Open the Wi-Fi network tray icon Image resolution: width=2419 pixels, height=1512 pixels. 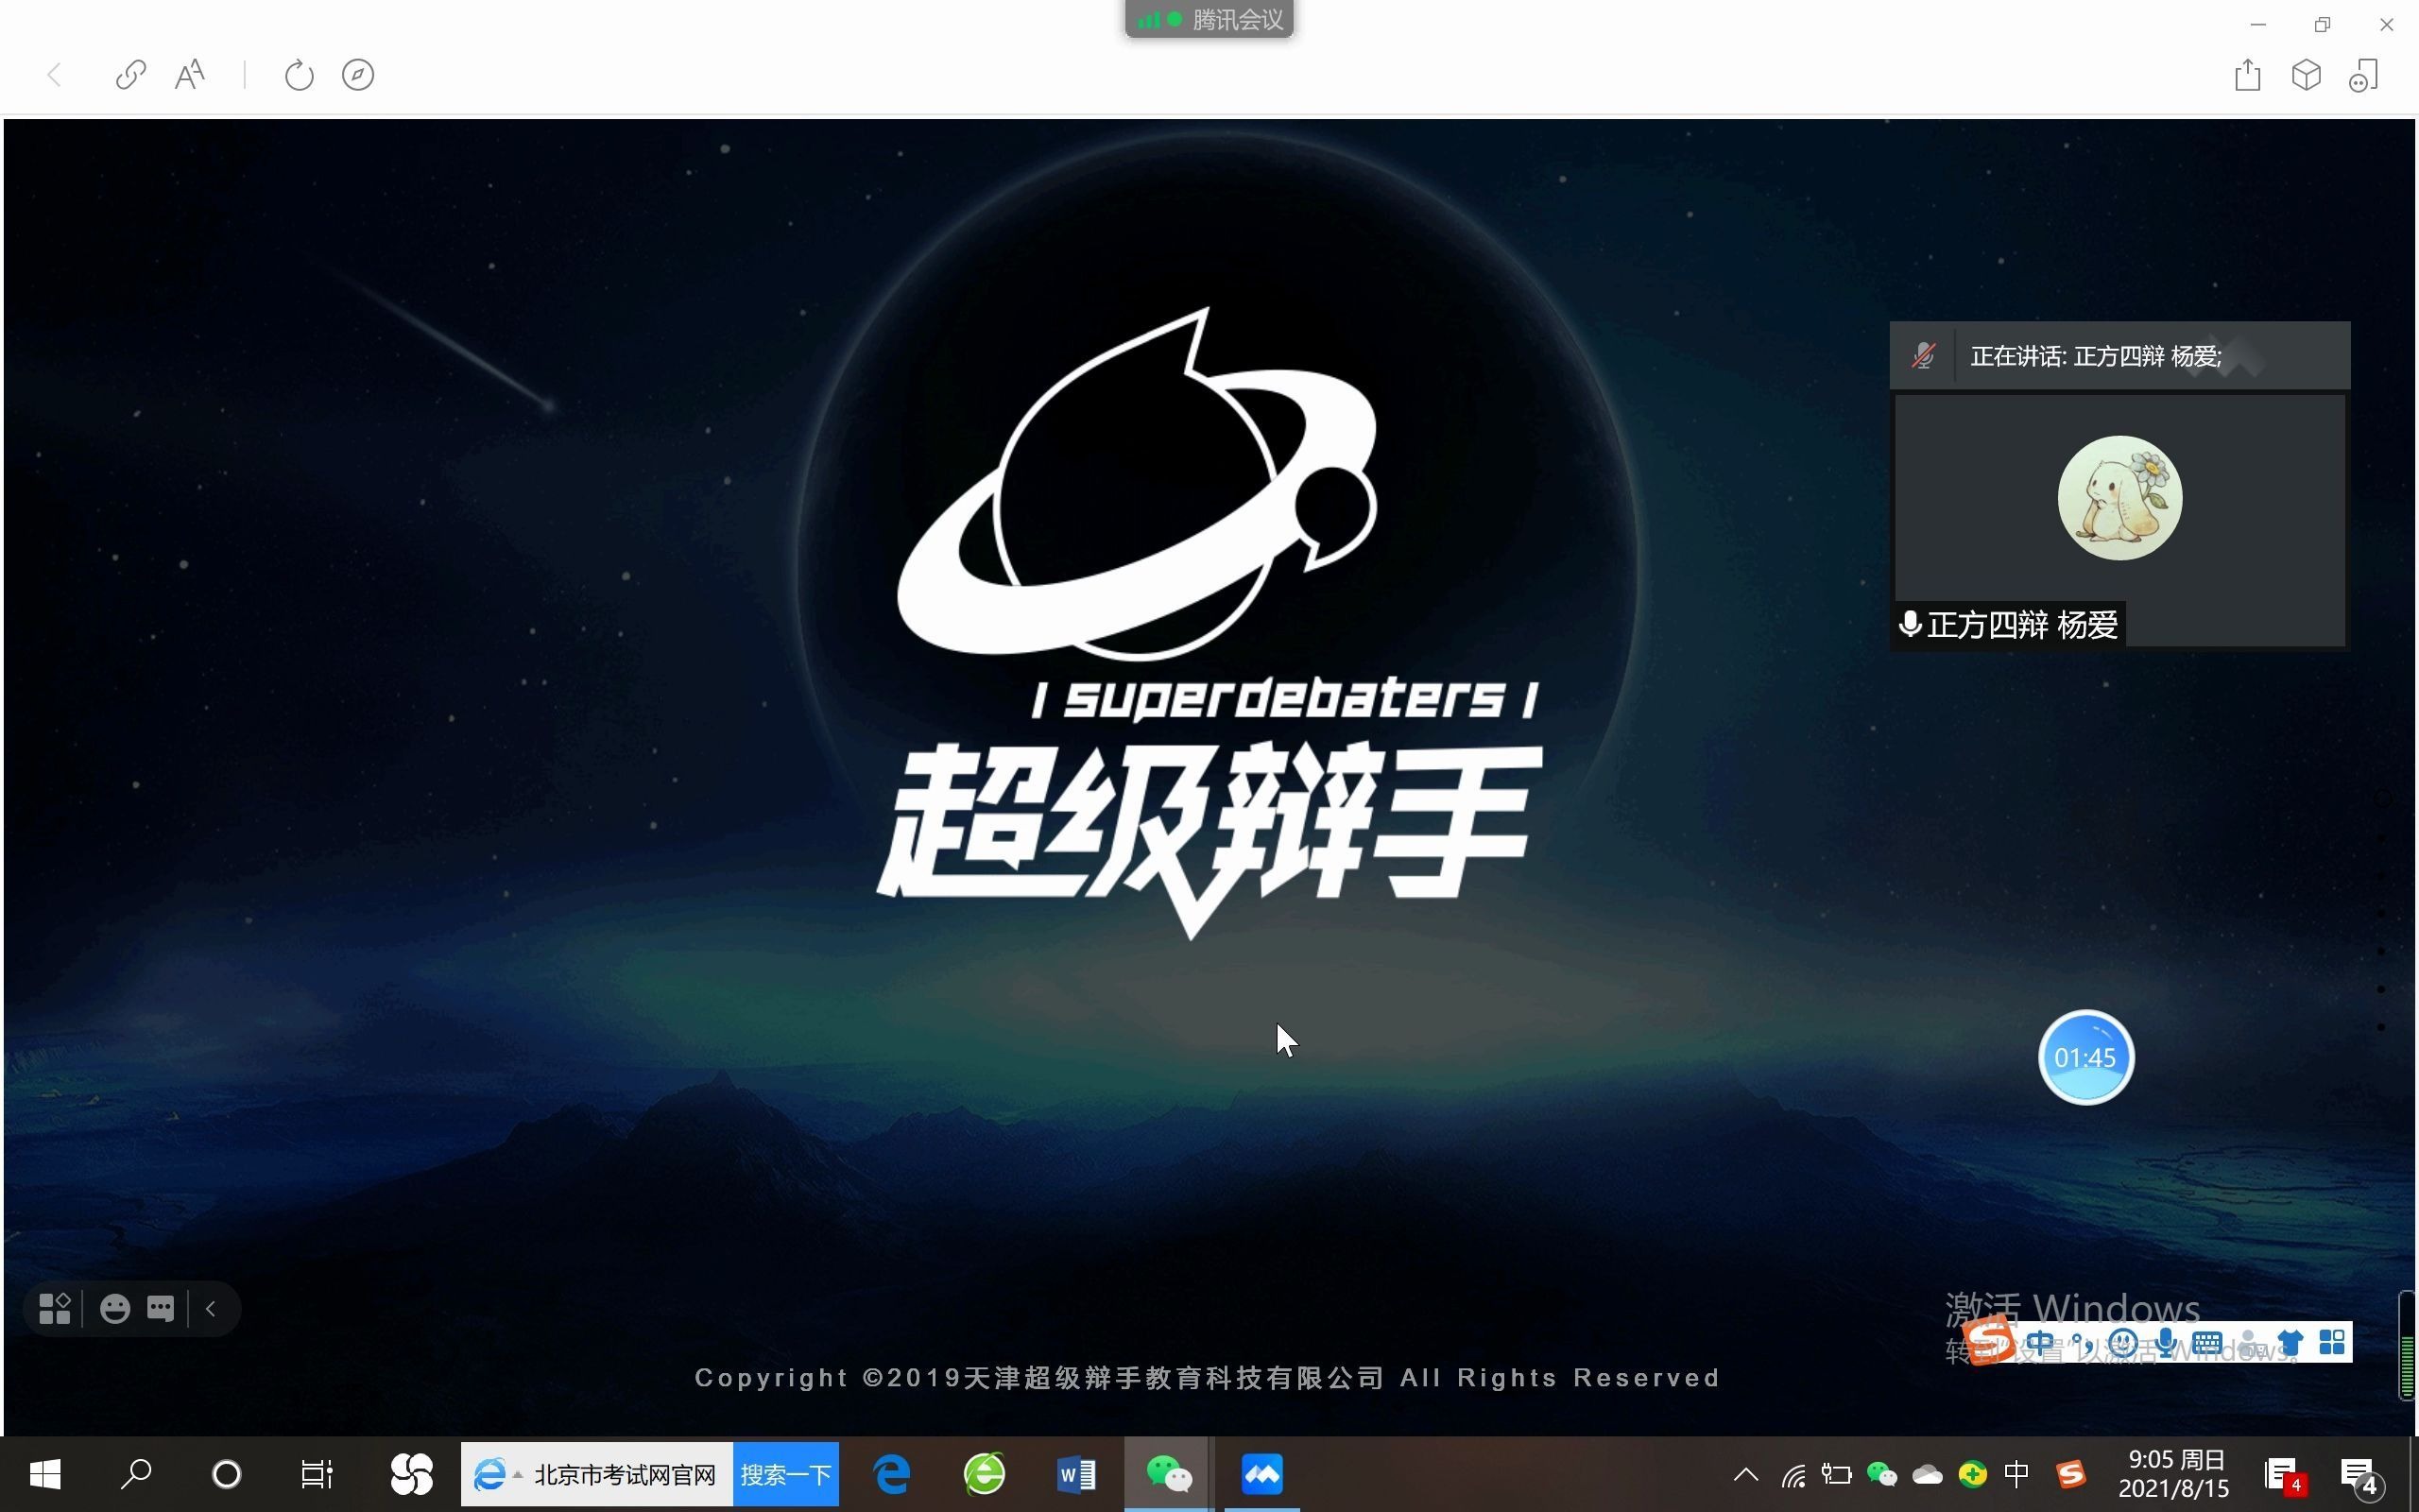click(x=1793, y=1474)
